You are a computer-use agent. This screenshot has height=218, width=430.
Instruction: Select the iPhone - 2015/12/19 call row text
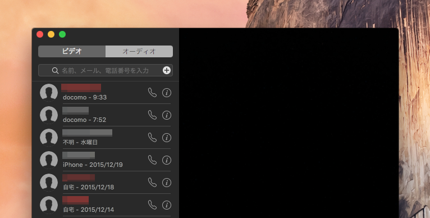[x=93, y=165]
